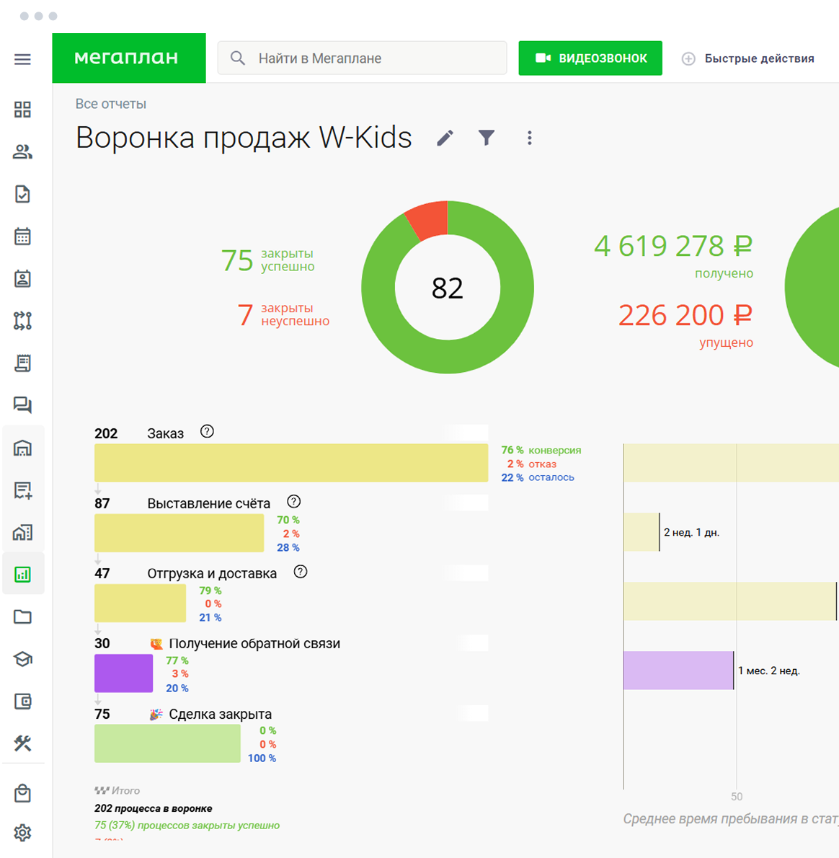The width and height of the screenshot is (839, 858).
Task: Open the calendar sidebar icon
Action: click(x=22, y=236)
